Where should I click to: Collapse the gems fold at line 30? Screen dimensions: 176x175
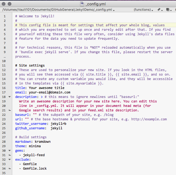pyautogui.click(x=10, y=151)
